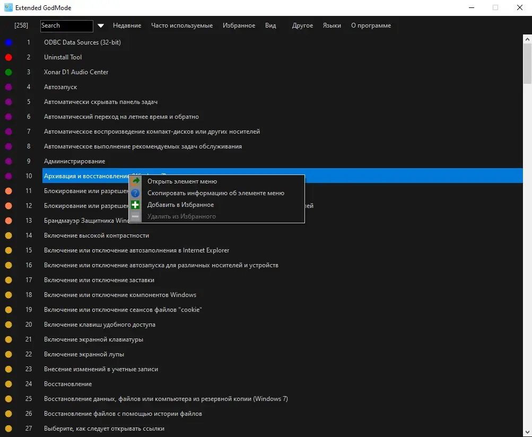
Task: Click the blue question mark icon in context menu
Action: [135, 193]
